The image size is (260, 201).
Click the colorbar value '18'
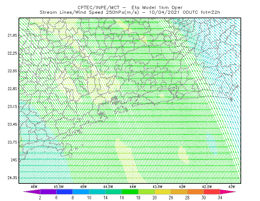tap(138, 197)
